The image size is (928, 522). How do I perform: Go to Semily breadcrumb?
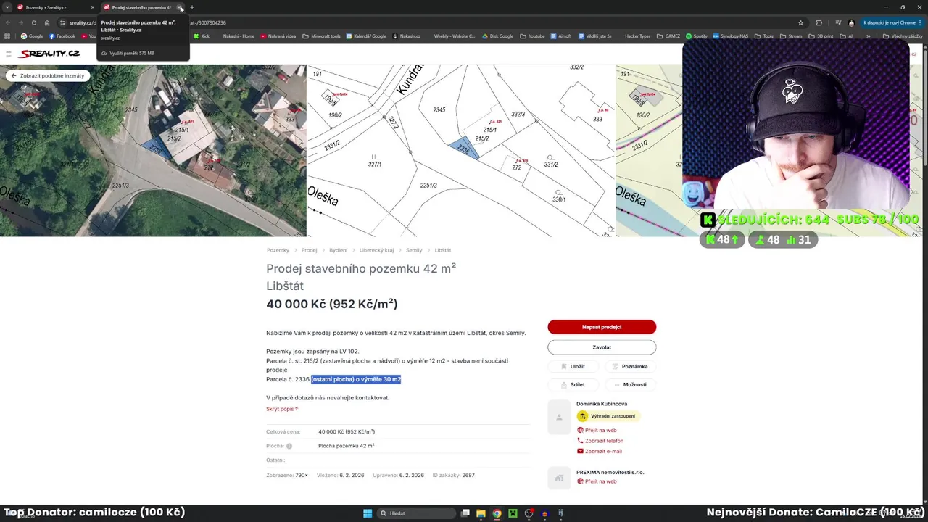pos(414,250)
